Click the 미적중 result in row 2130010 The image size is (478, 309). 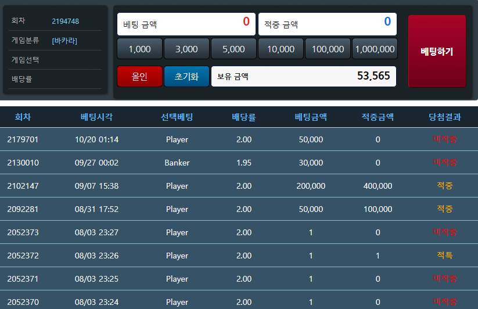coord(445,163)
